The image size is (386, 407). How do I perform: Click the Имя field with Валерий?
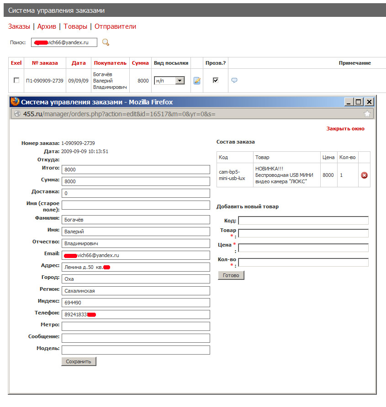[136, 232]
